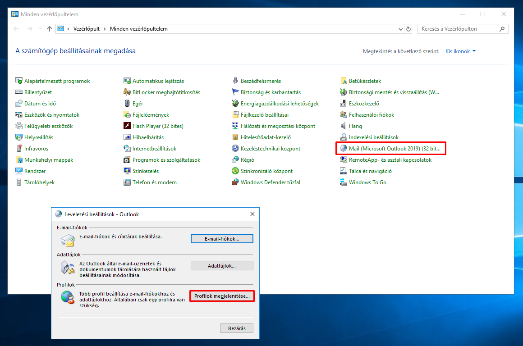
Task: Click the up-one-level arrow button
Action: coord(49,29)
